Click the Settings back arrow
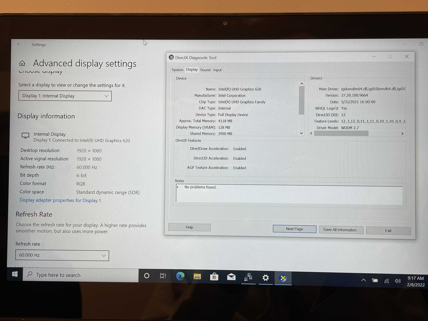Screen dimensions: 428x321 point(19,44)
